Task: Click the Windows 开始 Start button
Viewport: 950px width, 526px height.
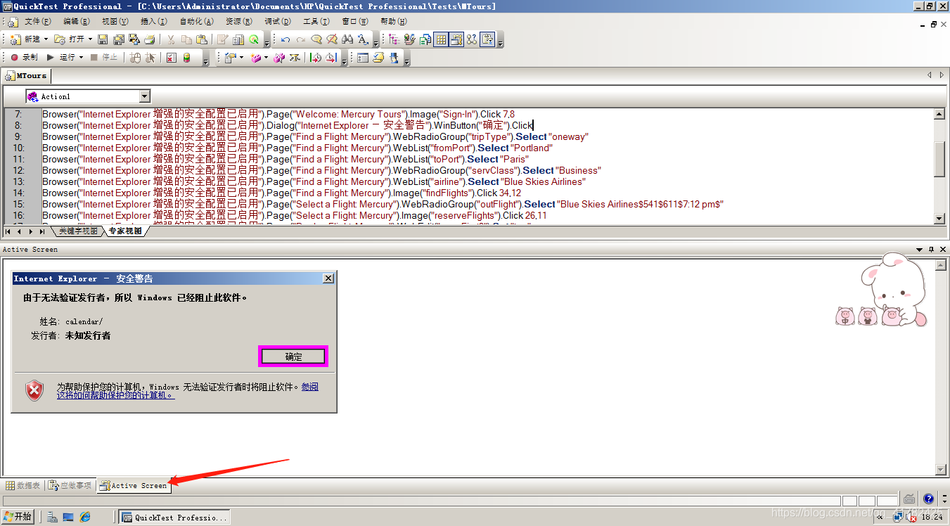Action: 18,517
